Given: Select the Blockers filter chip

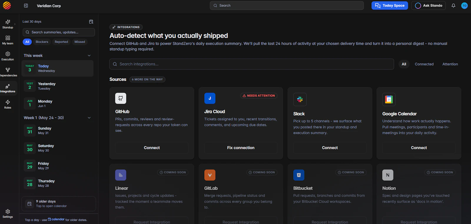Looking at the screenshot, I should click(x=42, y=42).
